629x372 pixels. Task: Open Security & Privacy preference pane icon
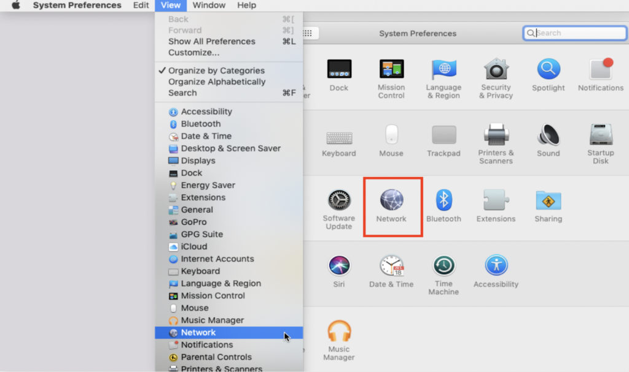[x=496, y=69]
